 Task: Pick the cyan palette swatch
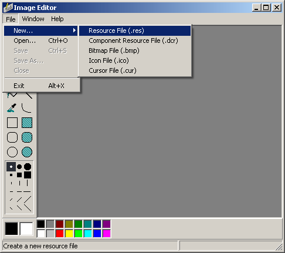pyautogui.click(x=88, y=234)
